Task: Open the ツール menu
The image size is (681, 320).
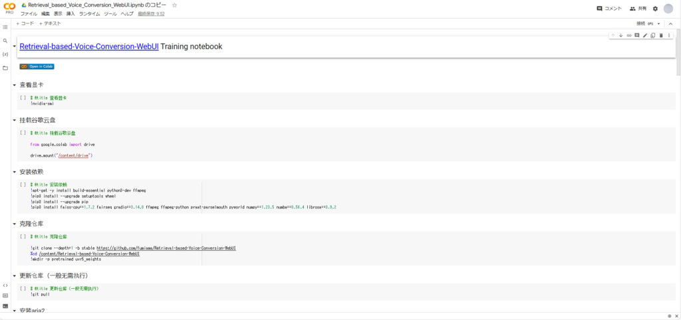Action: 110,14
